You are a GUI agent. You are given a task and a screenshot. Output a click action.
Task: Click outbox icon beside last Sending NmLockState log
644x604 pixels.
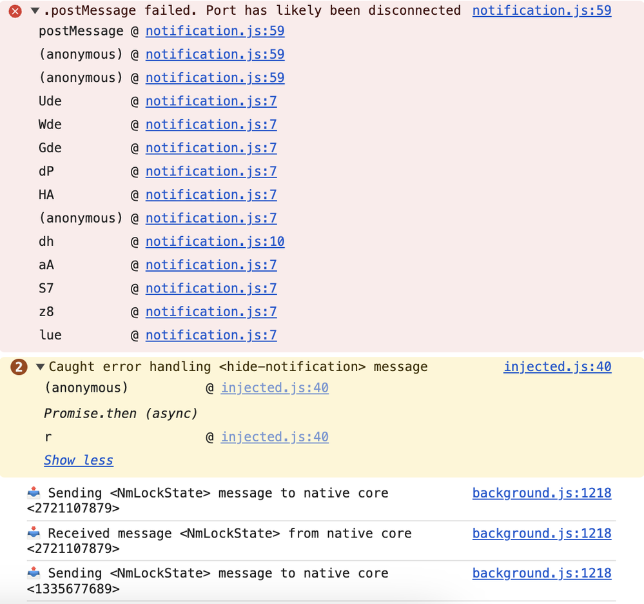click(34, 573)
